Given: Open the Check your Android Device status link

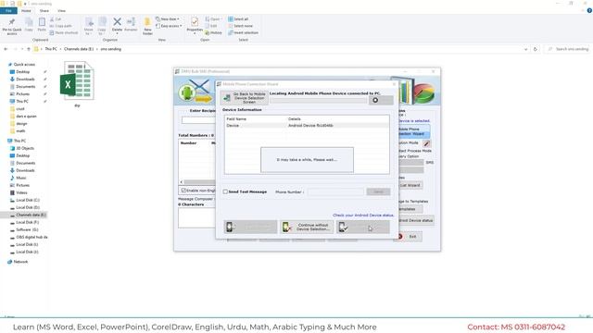Looking at the screenshot, I should (363, 216).
